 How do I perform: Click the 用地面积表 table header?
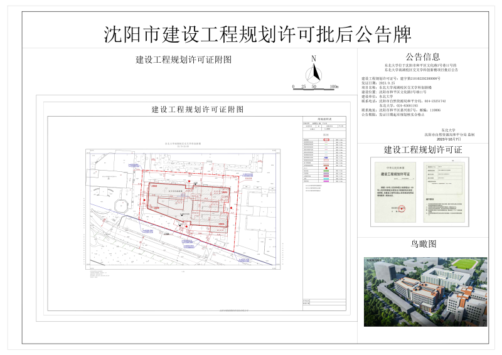324,119
